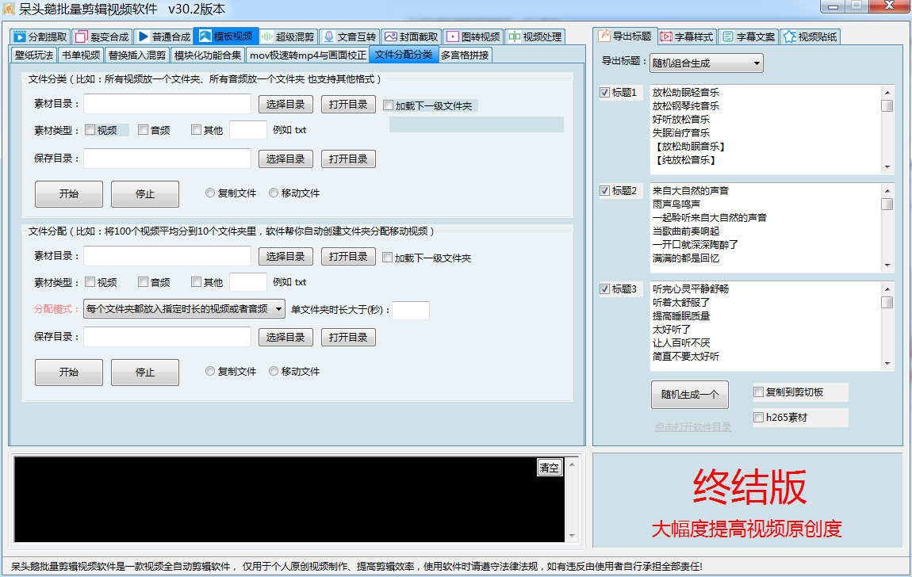
Task: Select 雨声鸟鸣声 in 标题2 list
Action: pos(676,204)
